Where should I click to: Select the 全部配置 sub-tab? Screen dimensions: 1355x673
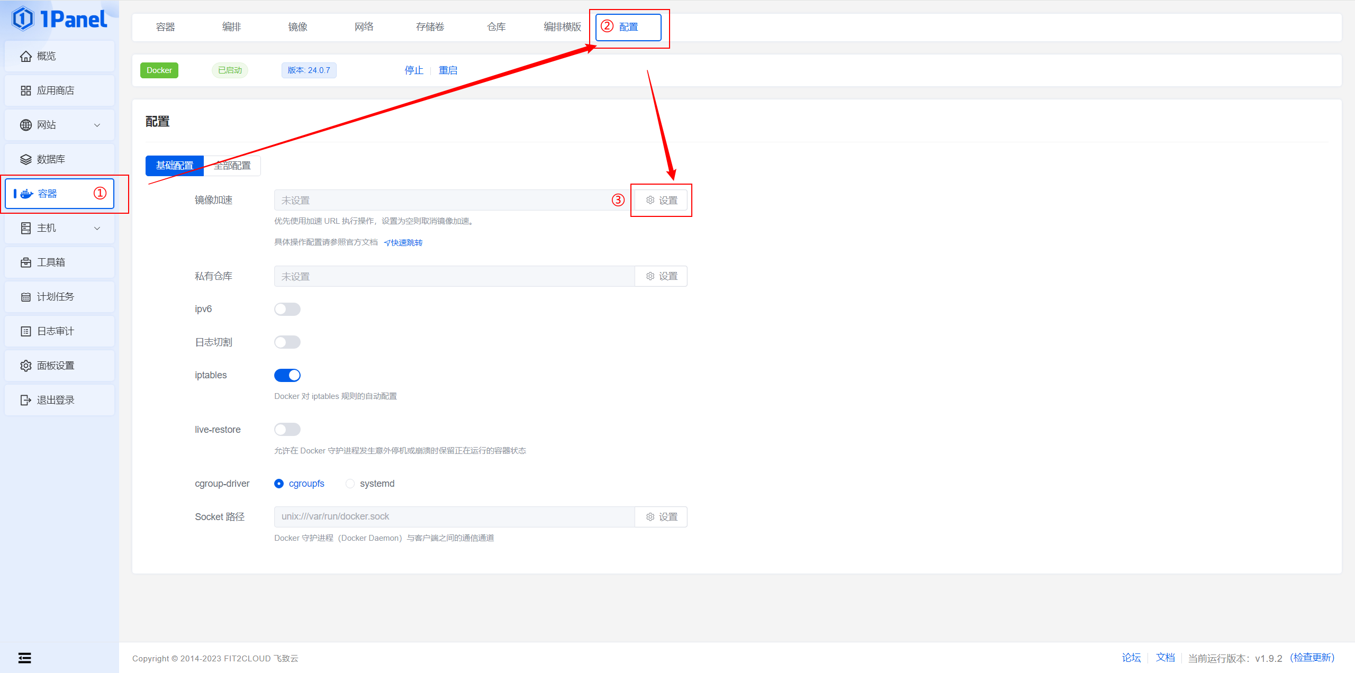pos(232,166)
